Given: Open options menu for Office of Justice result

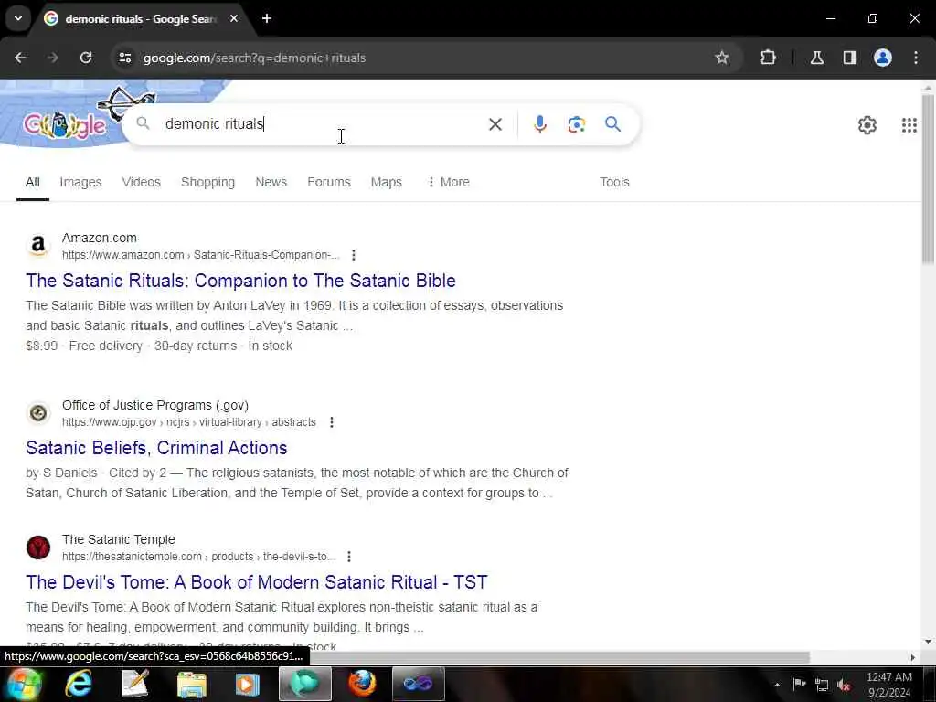Looking at the screenshot, I should coord(331,422).
